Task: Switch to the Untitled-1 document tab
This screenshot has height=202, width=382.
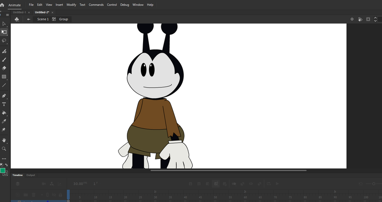Action: (19, 12)
